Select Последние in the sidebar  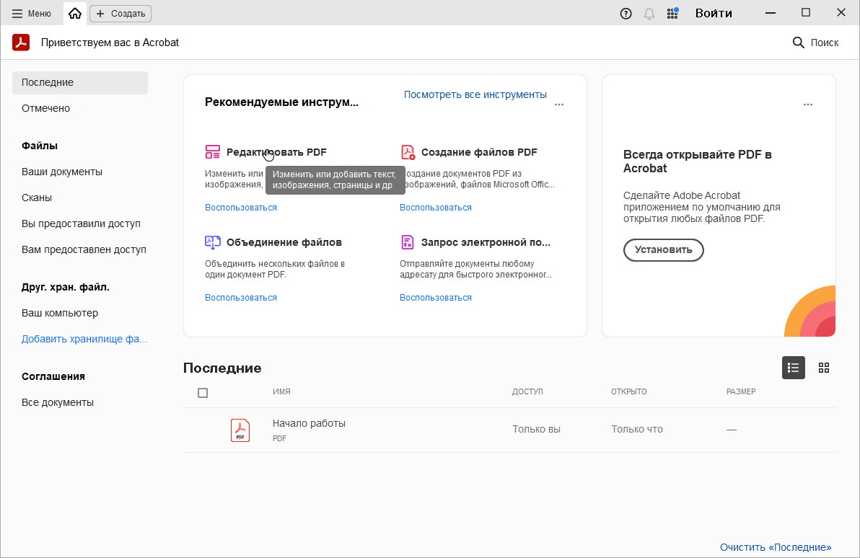click(x=80, y=82)
